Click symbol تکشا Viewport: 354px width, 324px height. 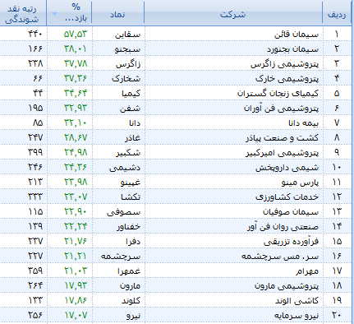coord(131,197)
